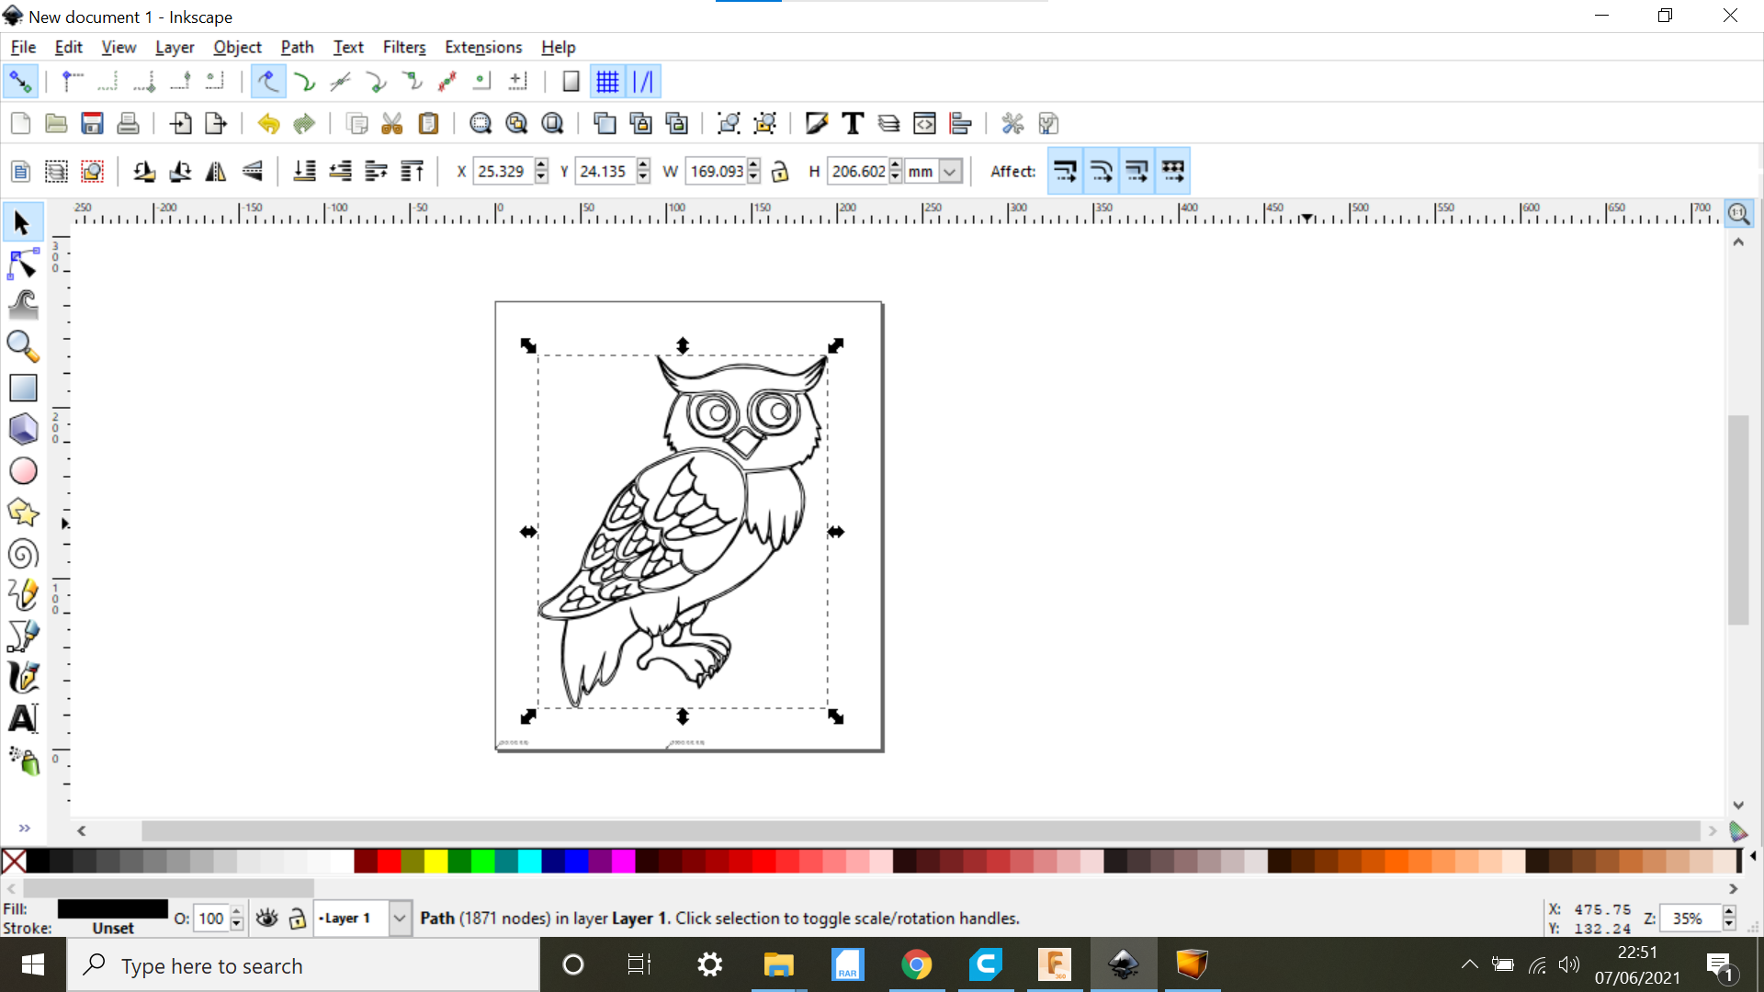Screen dimensions: 1764x992
Task: Open the Object menu
Action: (x=236, y=46)
